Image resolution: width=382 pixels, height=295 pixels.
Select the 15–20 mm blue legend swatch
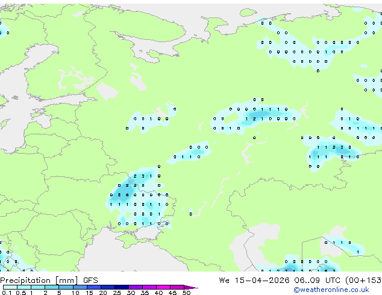[94, 287]
